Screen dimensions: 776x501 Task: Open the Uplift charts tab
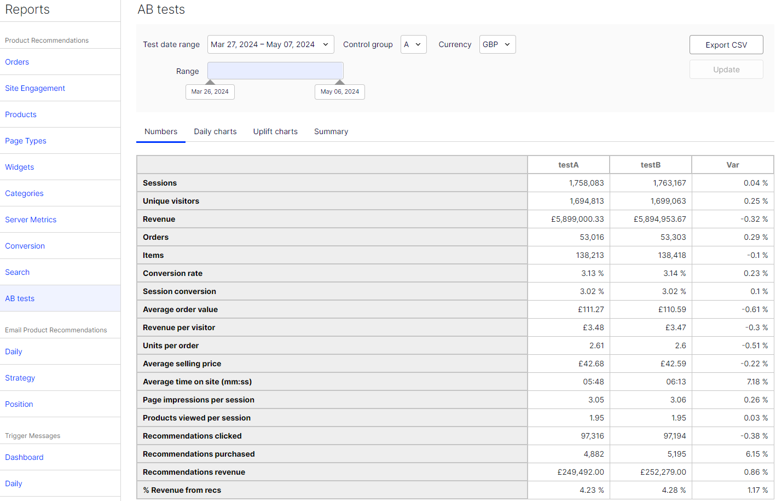pos(275,131)
